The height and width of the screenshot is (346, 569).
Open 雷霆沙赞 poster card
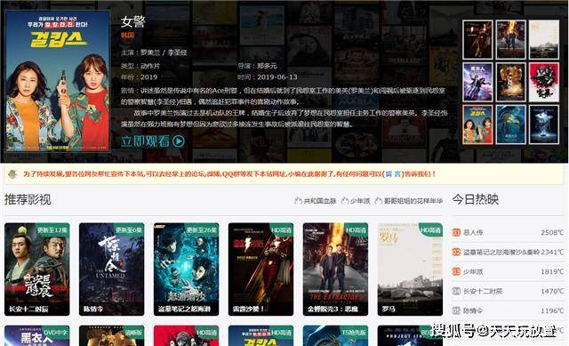pyautogui.click(x=260, y=269)
